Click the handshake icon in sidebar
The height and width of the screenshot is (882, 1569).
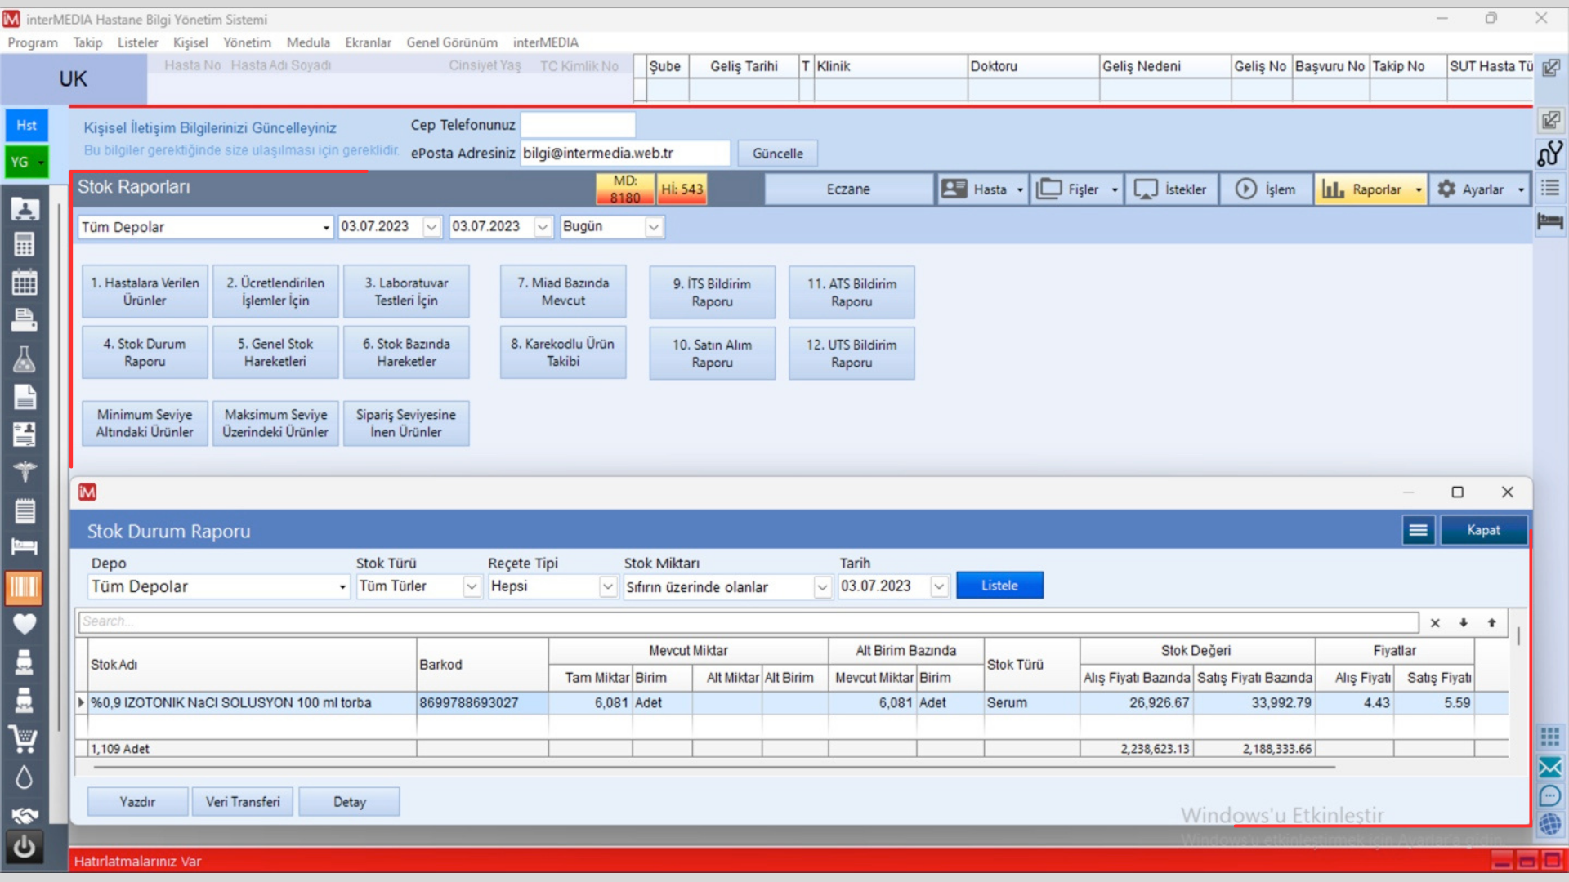[x=24, y=814]
